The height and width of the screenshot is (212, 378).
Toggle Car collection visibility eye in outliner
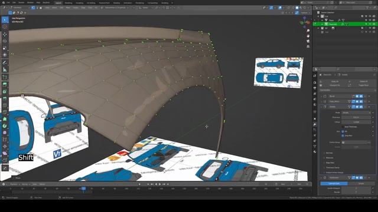click(370, 16)
